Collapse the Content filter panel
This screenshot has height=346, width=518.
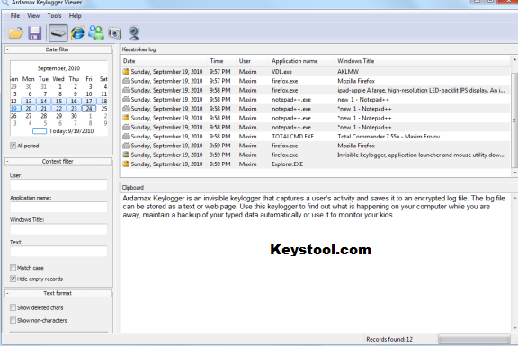pyautogui.click(x=7, y=162)
